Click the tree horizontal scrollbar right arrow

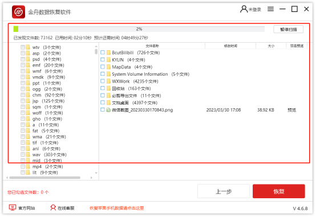point(91,178)
